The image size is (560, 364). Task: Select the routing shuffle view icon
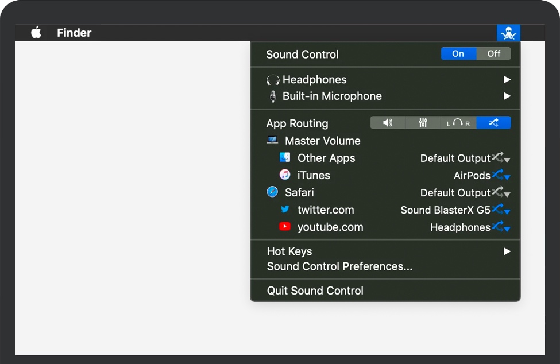[x=493, y=122]
